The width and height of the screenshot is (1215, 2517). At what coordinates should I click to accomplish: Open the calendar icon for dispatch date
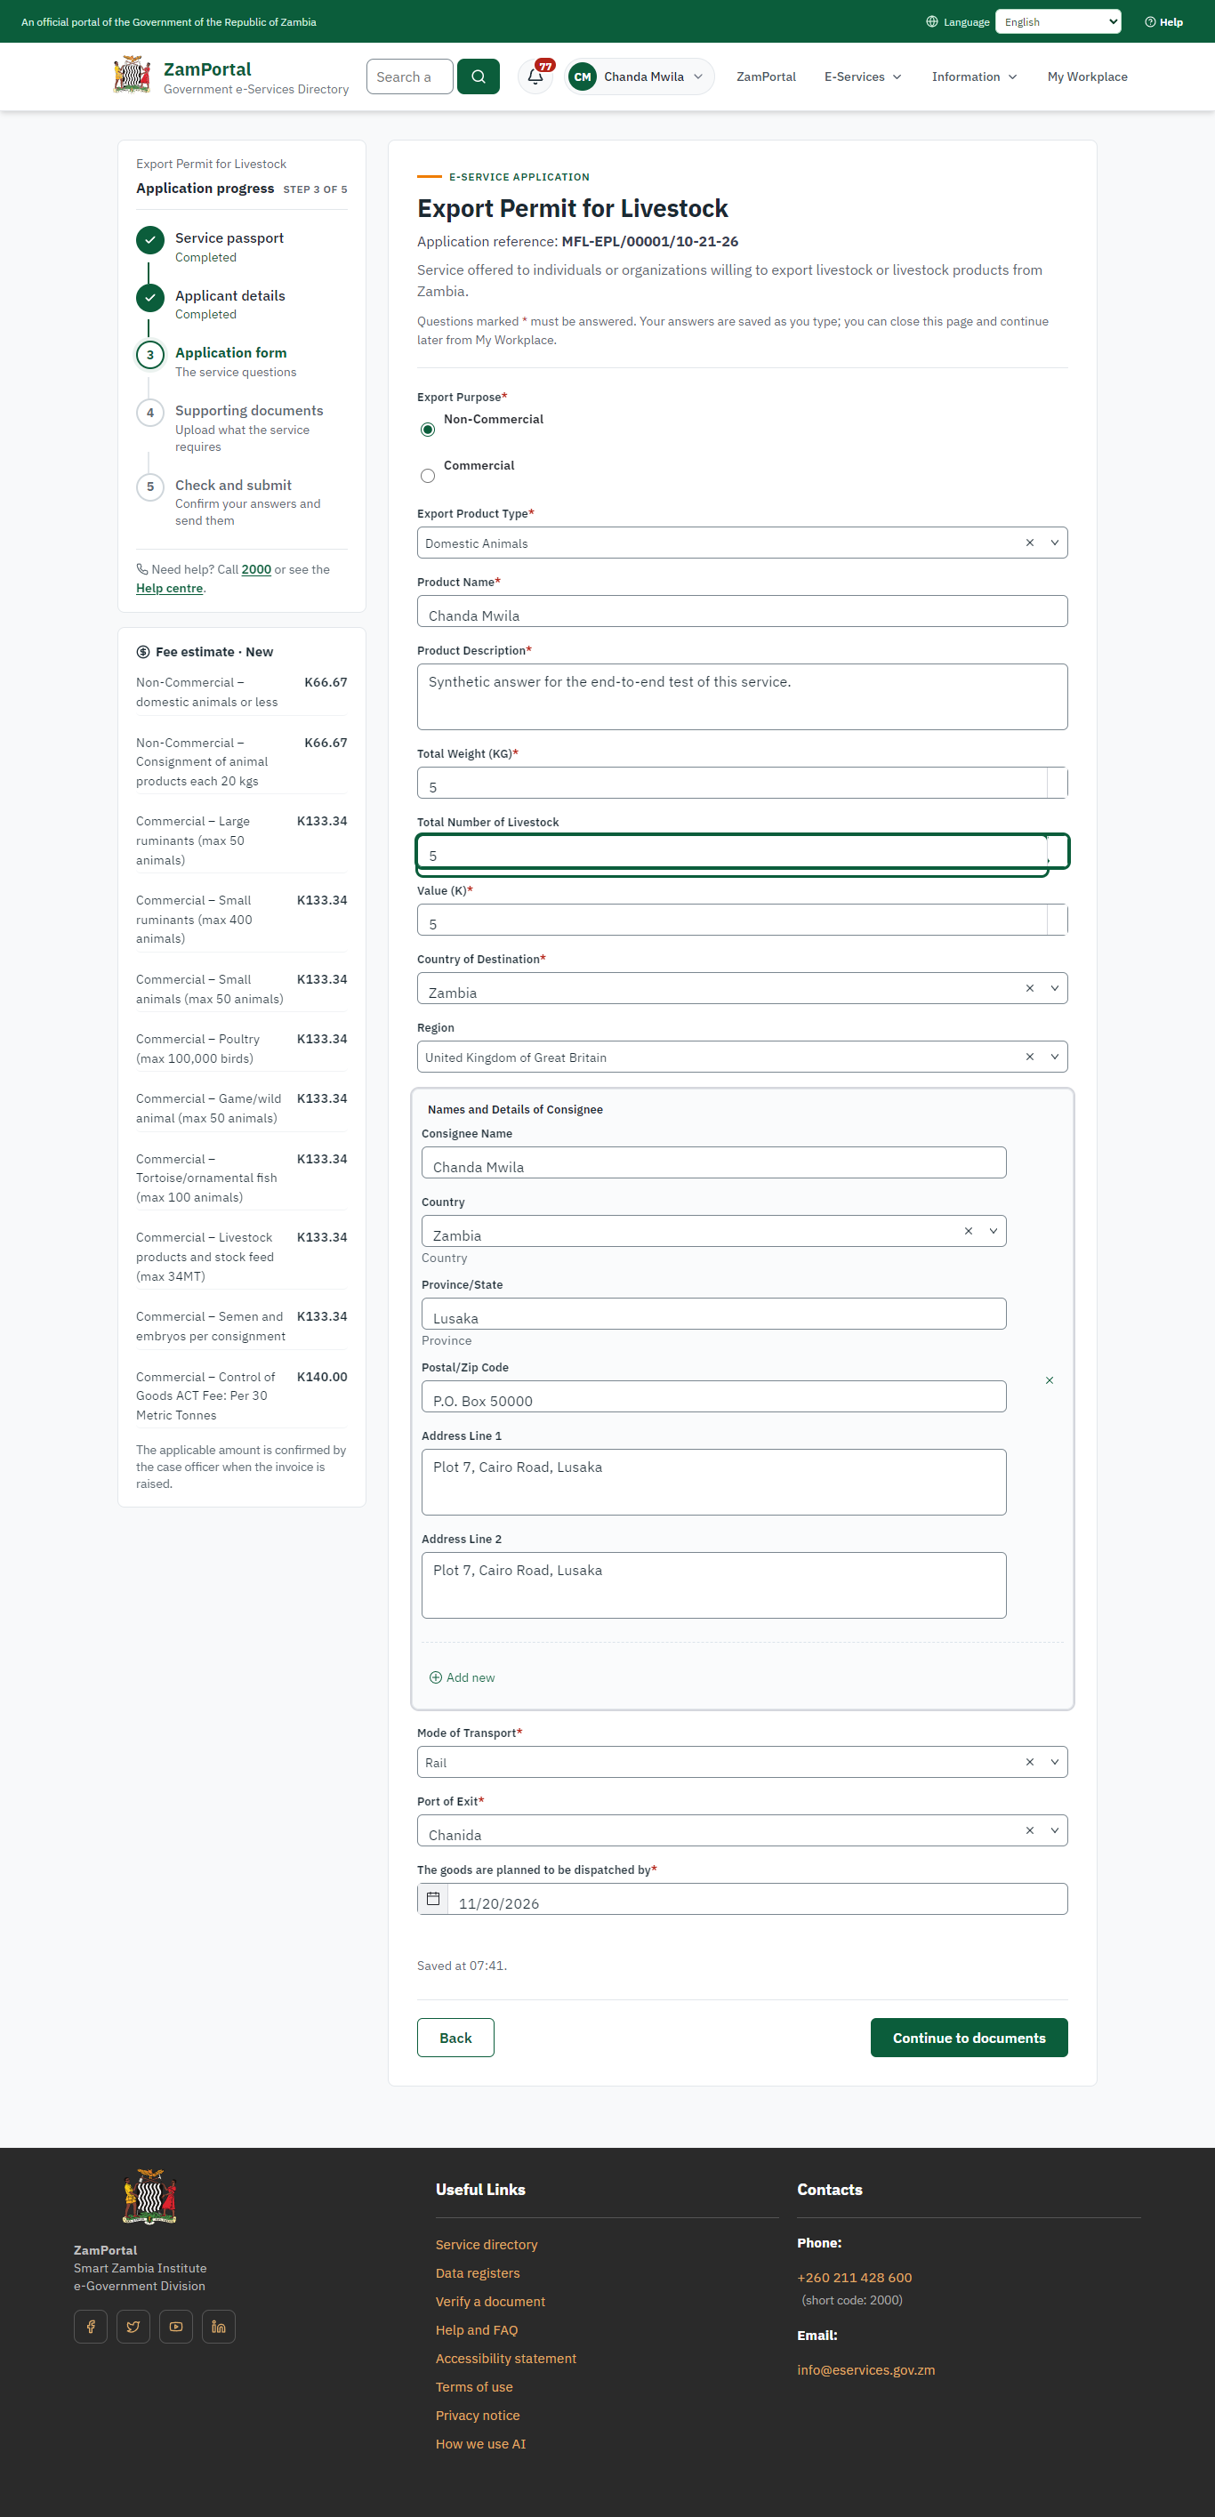pyautogui.click(x=433, y=1899)
